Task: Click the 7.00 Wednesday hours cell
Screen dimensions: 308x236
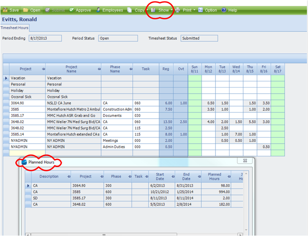Action: (x=236, y=134)
